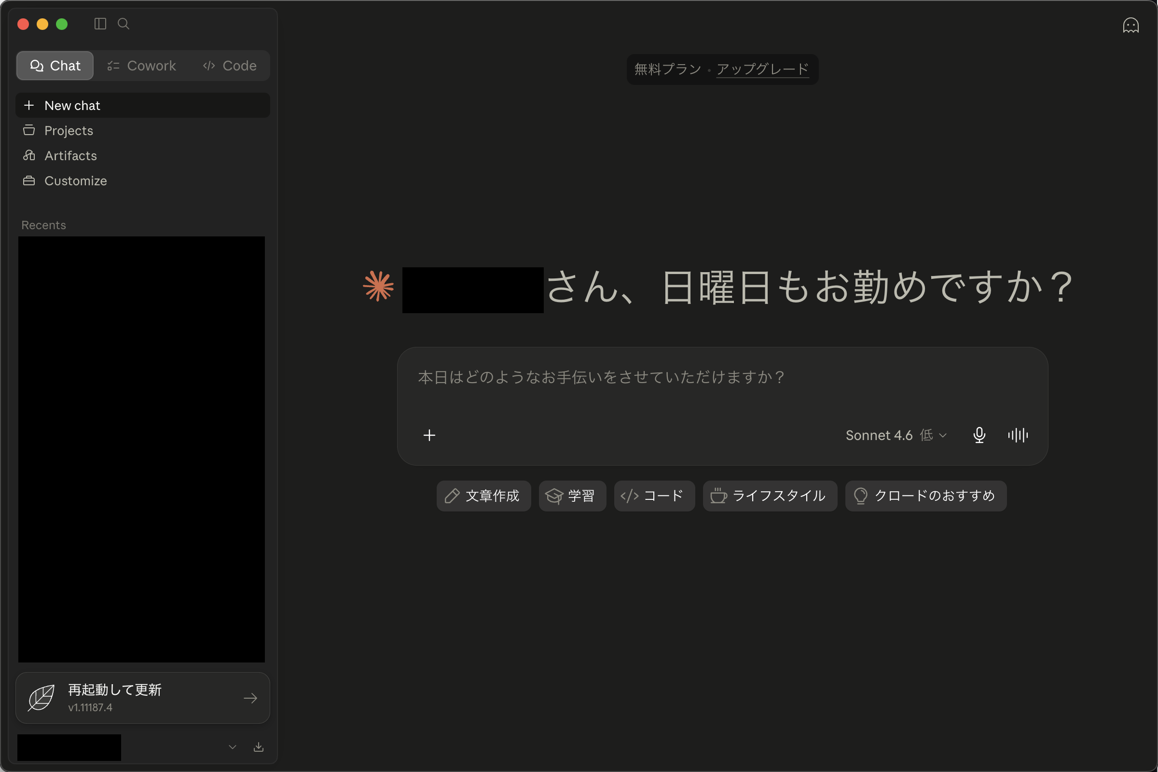The image size is (1158, 772).
Task: Toggle the sidebar panel icon
Action: tap(100, 24)
